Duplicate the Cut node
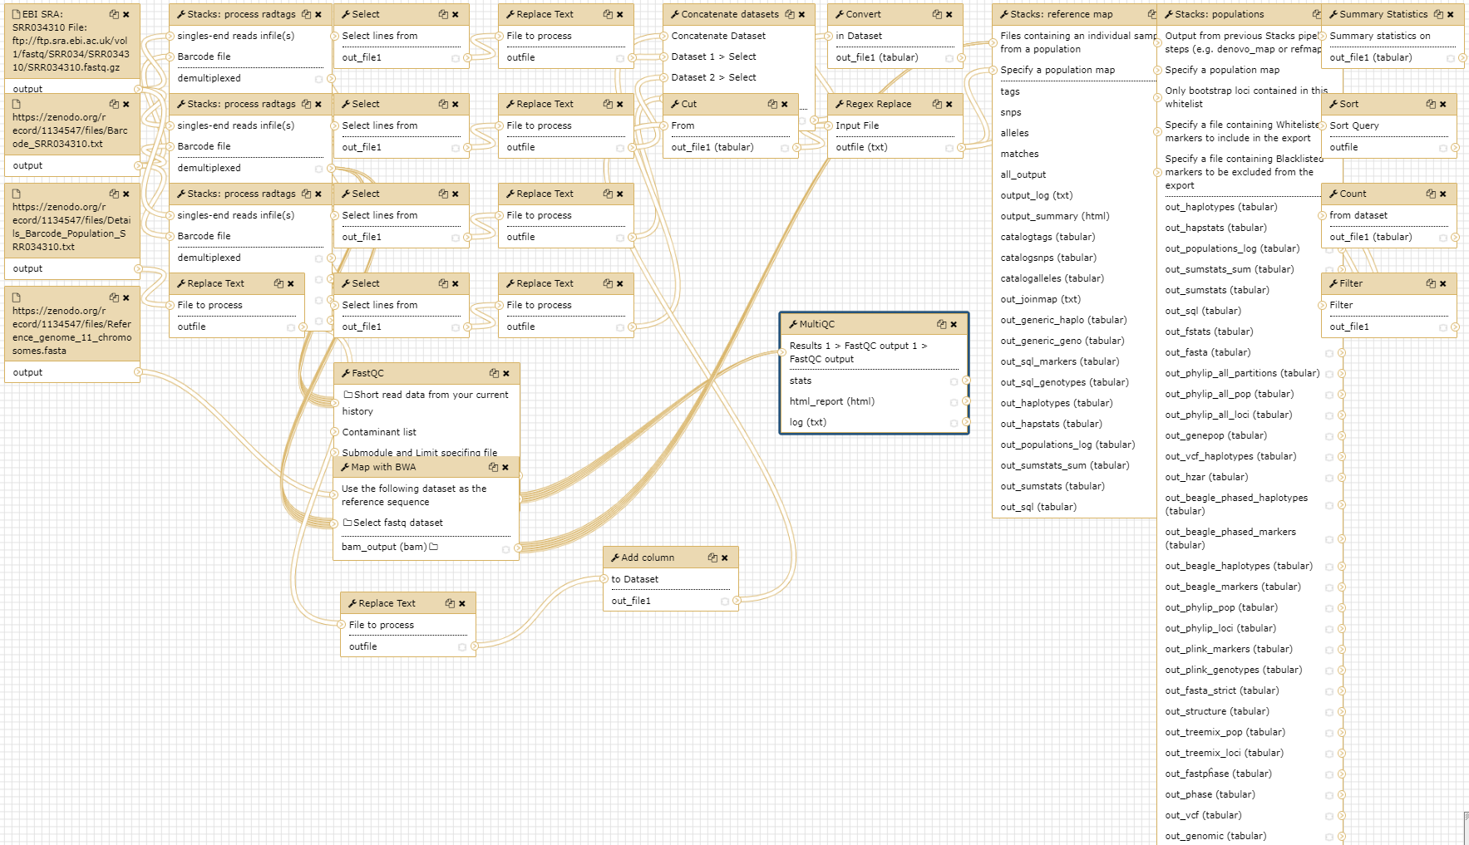 (x=772, y=104)
